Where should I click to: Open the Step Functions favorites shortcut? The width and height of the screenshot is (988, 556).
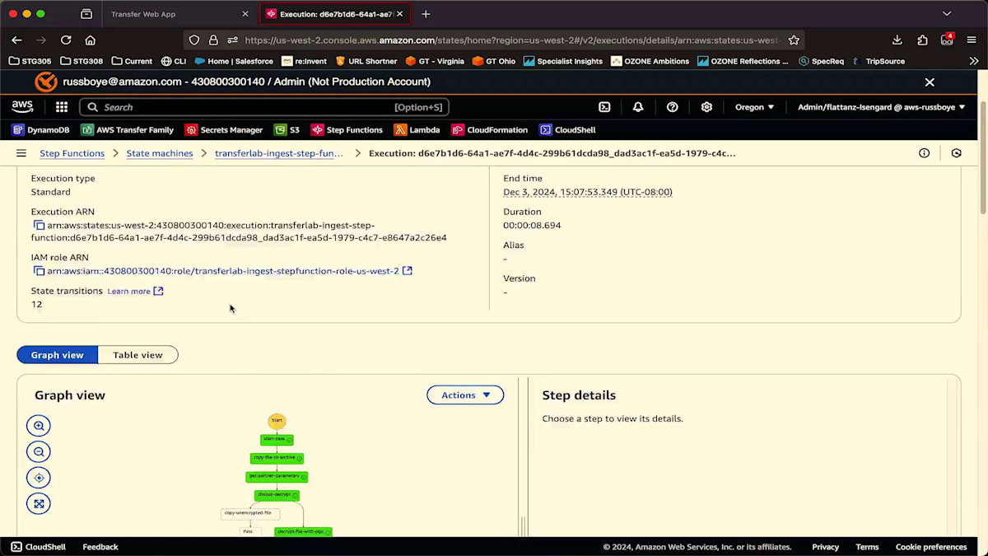[347, 130]
